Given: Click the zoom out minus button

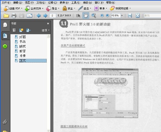Looking at the screenshot, I should (x=102, y=15).
